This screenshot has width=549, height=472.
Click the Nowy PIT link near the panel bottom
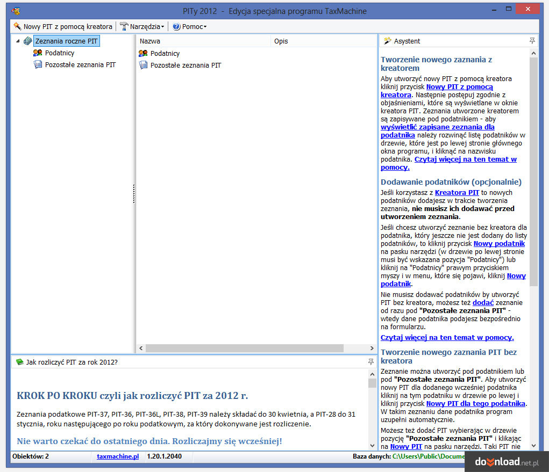tap(406, 446)
